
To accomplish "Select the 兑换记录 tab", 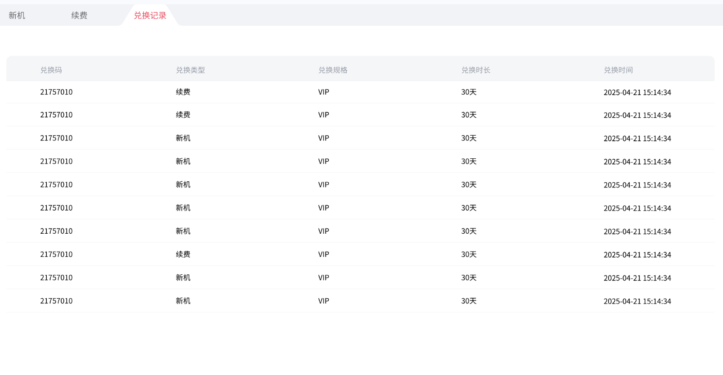I will pyautogui.click(x=150, y=15).
